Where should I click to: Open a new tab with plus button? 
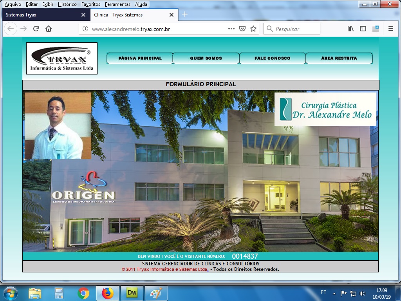pos(185,15)
